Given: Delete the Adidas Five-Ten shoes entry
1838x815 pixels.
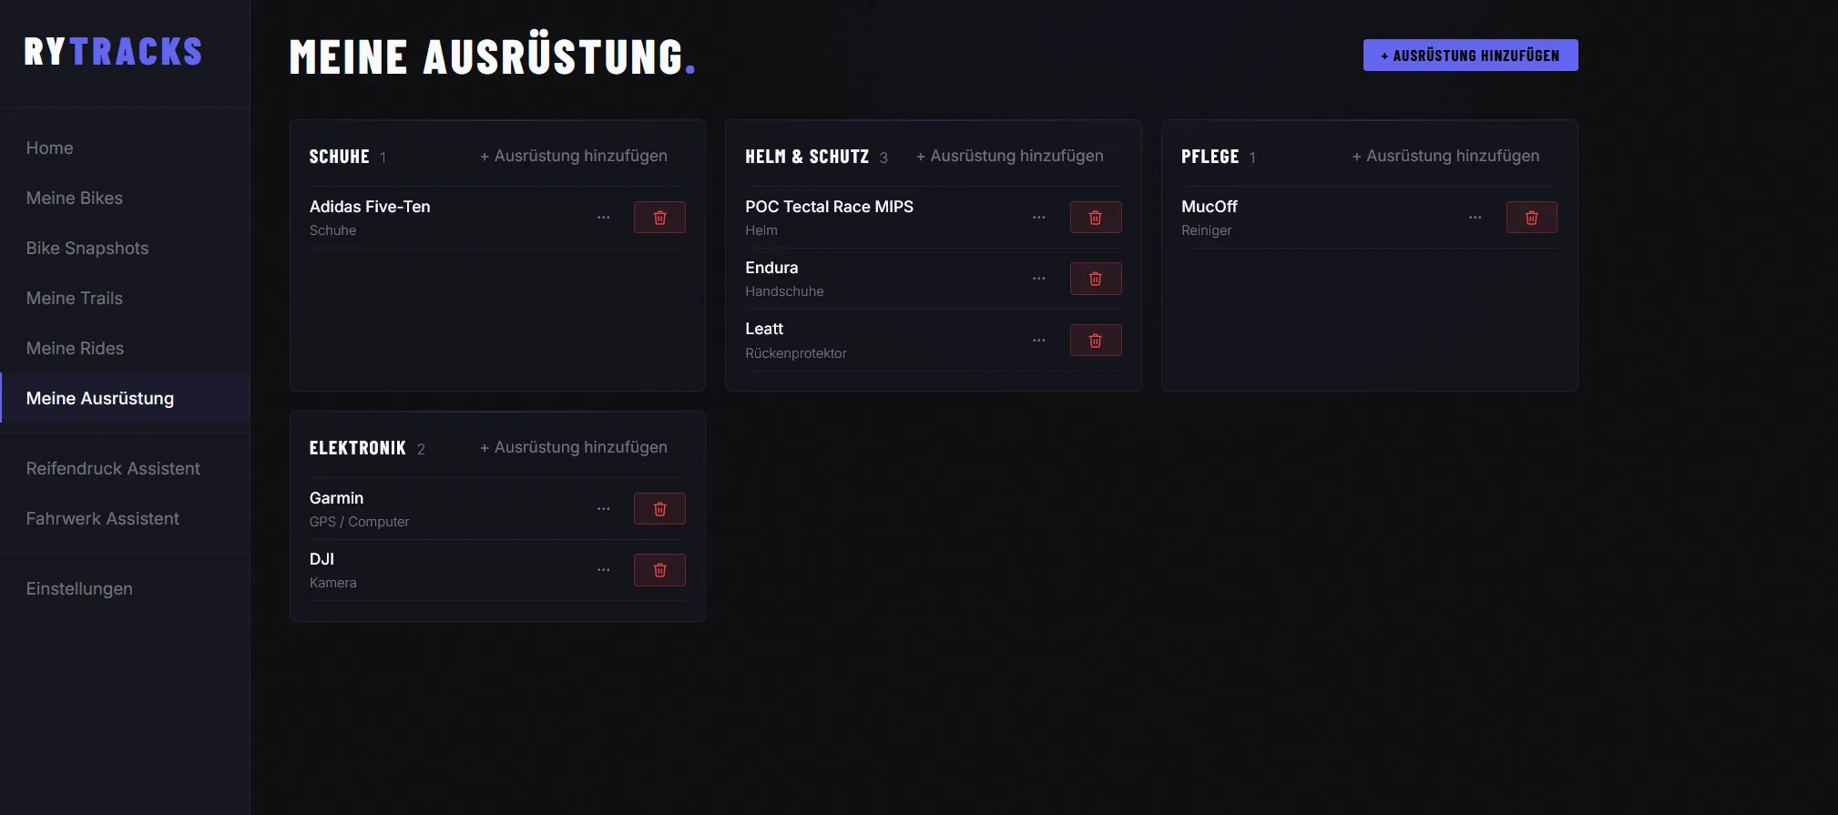Looking at the screenshot, I should [x=659, y=218].
